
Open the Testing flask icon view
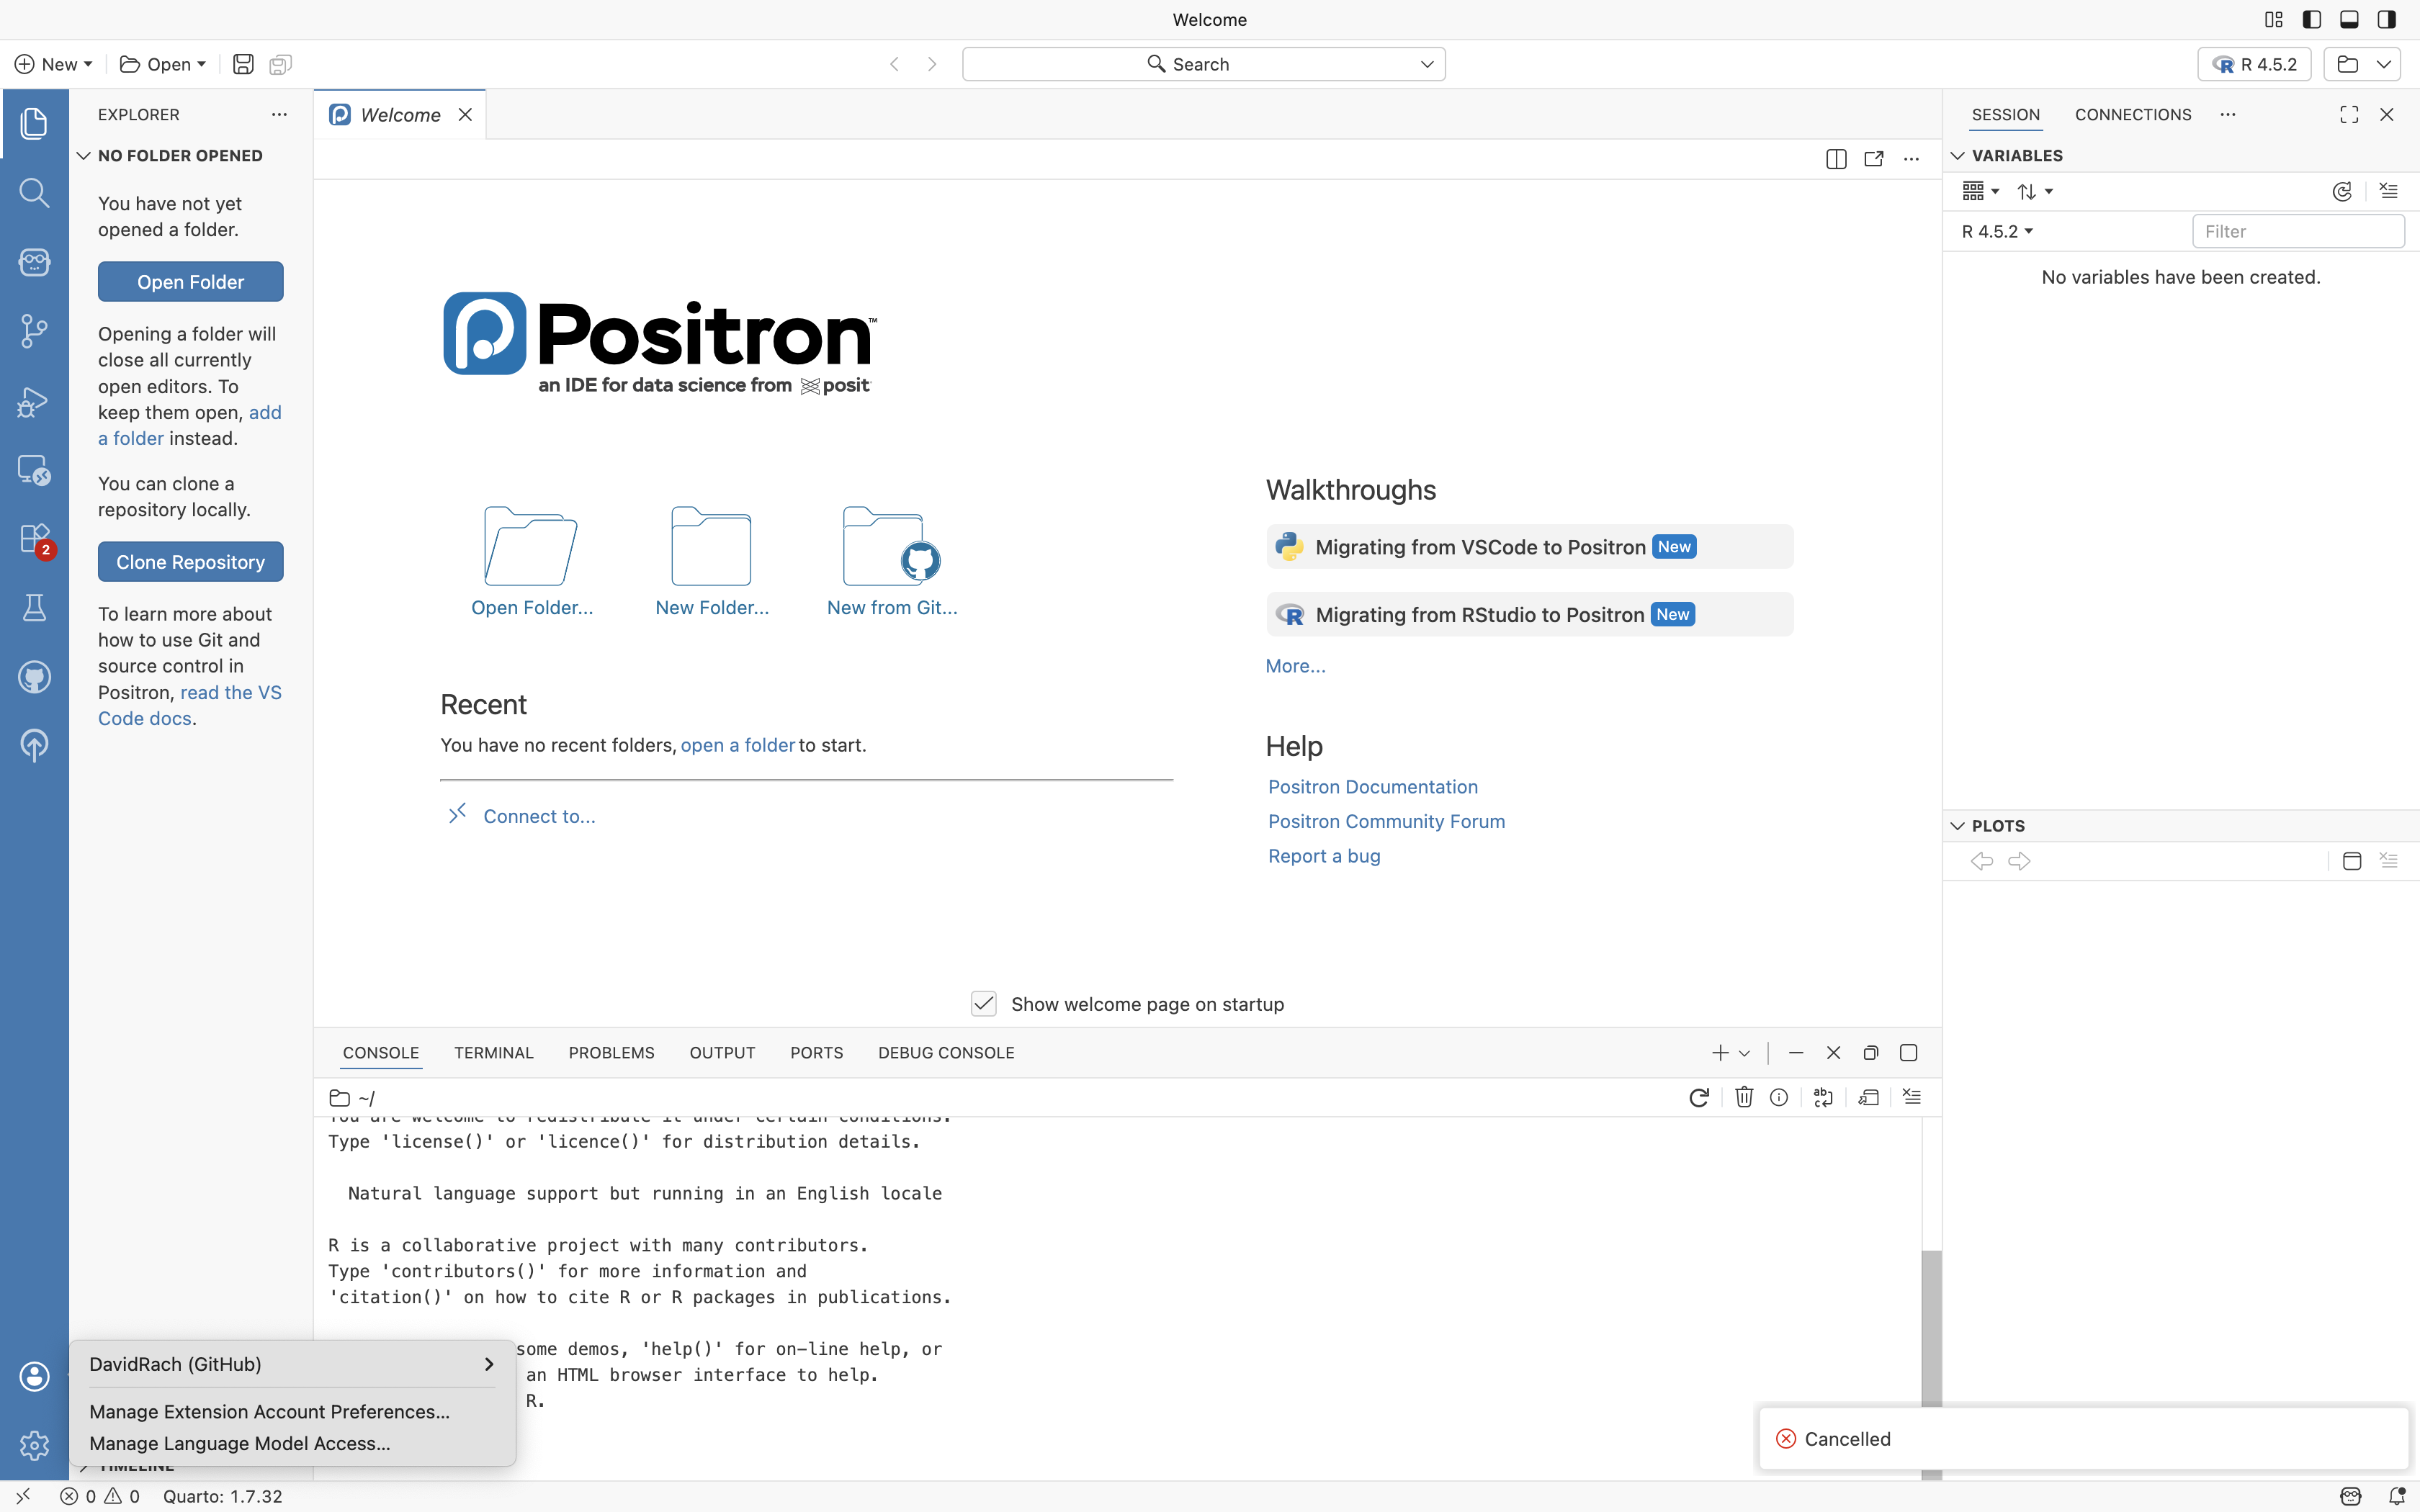pos(34,608)
